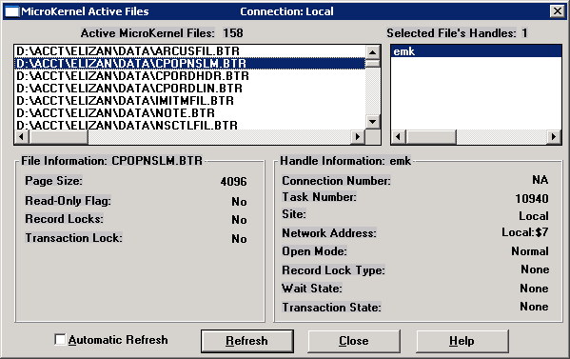
Task: Click the Open Mode value Normal
Action: (530, 251)
